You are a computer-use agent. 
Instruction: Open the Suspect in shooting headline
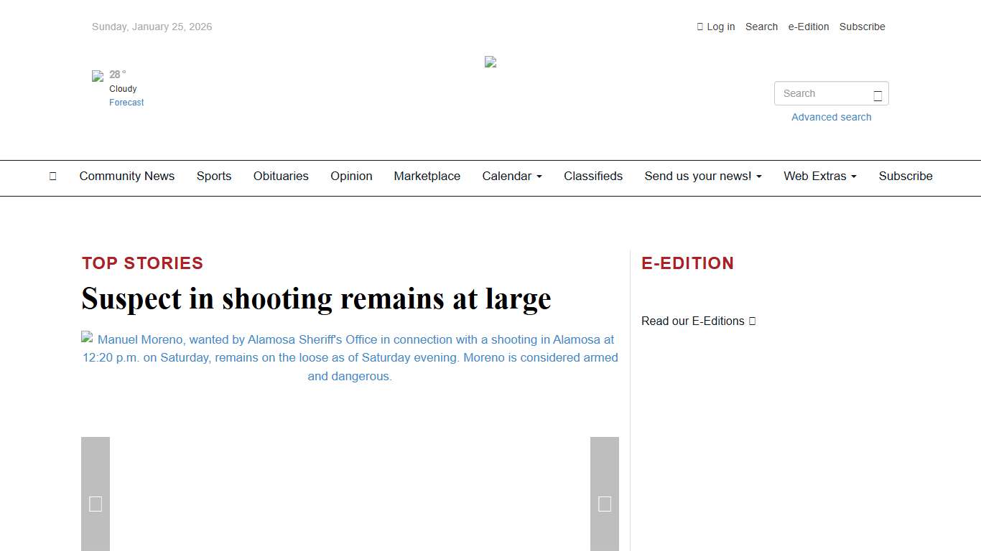[316, 298]
